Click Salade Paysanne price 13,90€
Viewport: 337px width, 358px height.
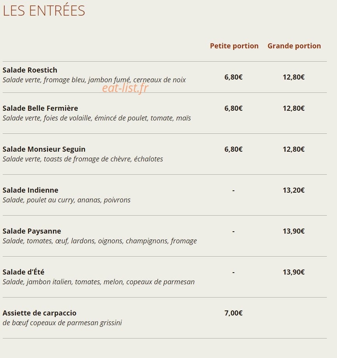pyautogui.click(x=293, y=231)
